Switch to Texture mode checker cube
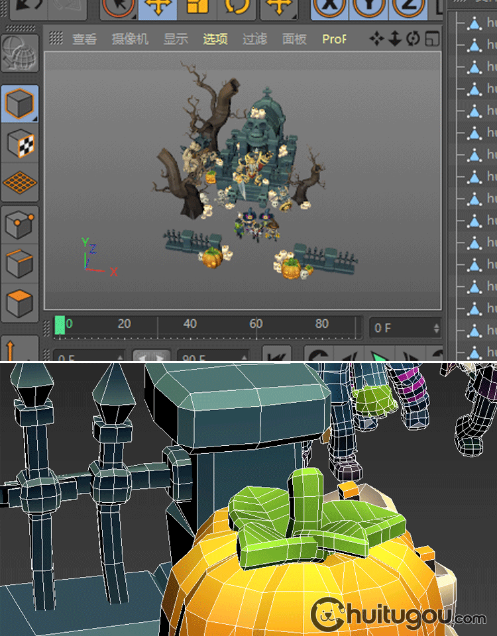This screenshot has height=636, width=497. pyautogui.click(x=19, y=143)
